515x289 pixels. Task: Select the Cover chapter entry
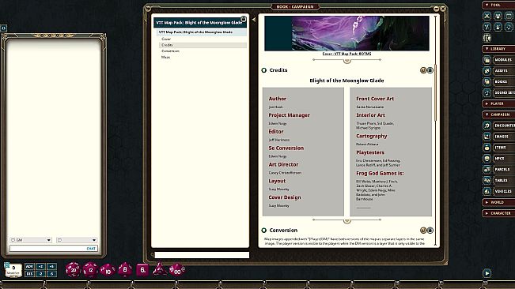click(203, 39)
